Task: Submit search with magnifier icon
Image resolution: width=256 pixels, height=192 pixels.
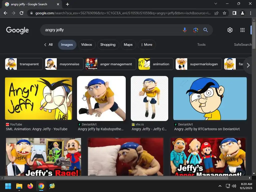Action: tap(205, 30)
